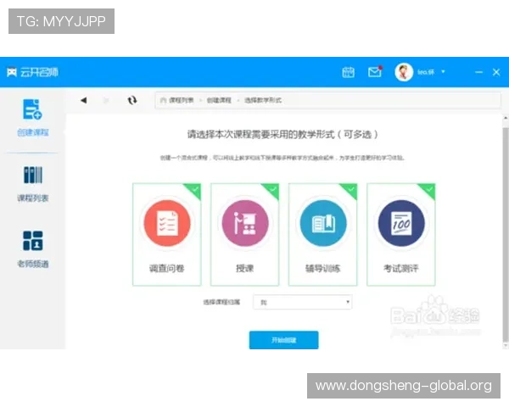The height and width of the screenshot is (407, 509).
Task: Close the application window
Action: click(x=496, y=72)
